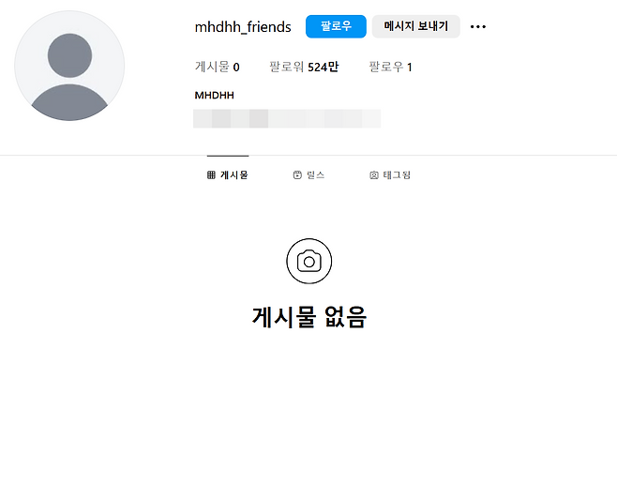
Task: Open the default gray profile avatar
Action: pyautogui.click(x=69, y=66)
